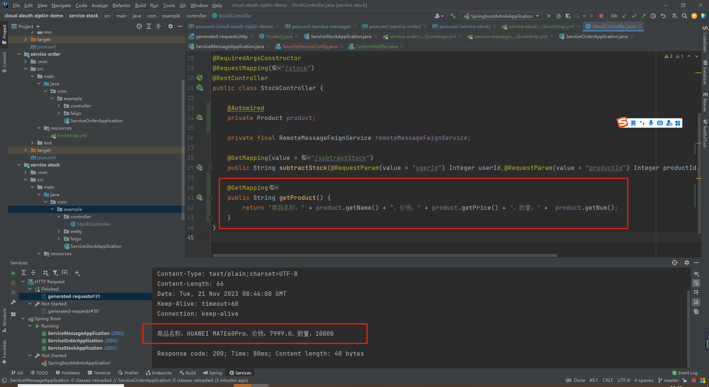Expand the entity folder under service-stock
This screenshot has height=387, width=709.
[x=59, y=231]
